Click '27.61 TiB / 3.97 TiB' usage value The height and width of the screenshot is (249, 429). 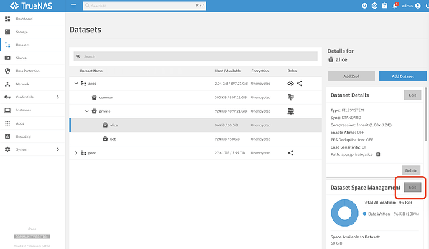(230, 153)
